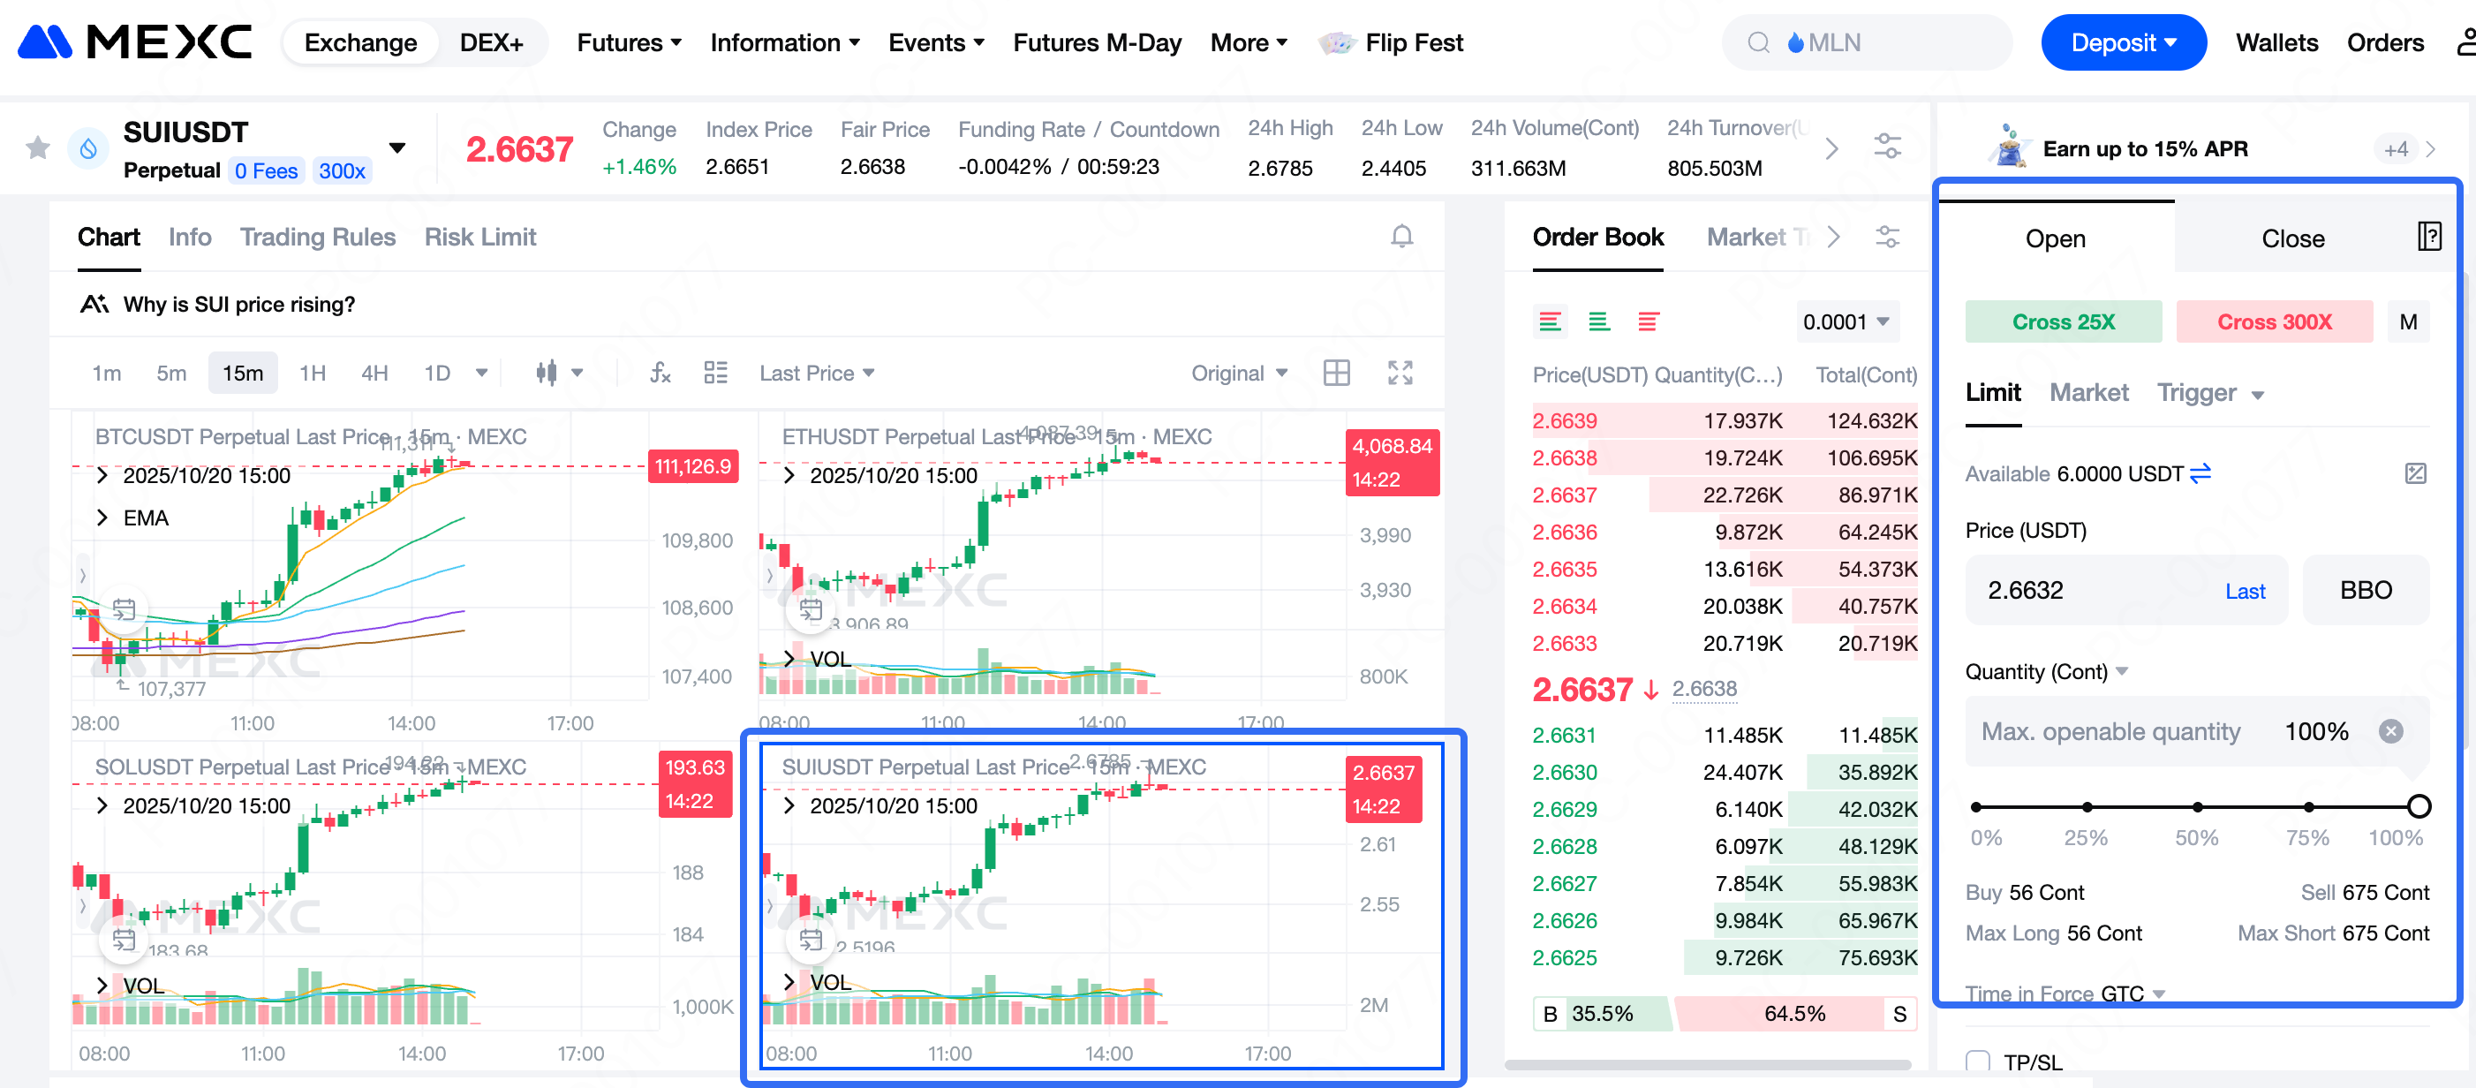Open the Trigger order type dropdown
This screenshot has height=1088, width=2476.
pos(2209,393)
